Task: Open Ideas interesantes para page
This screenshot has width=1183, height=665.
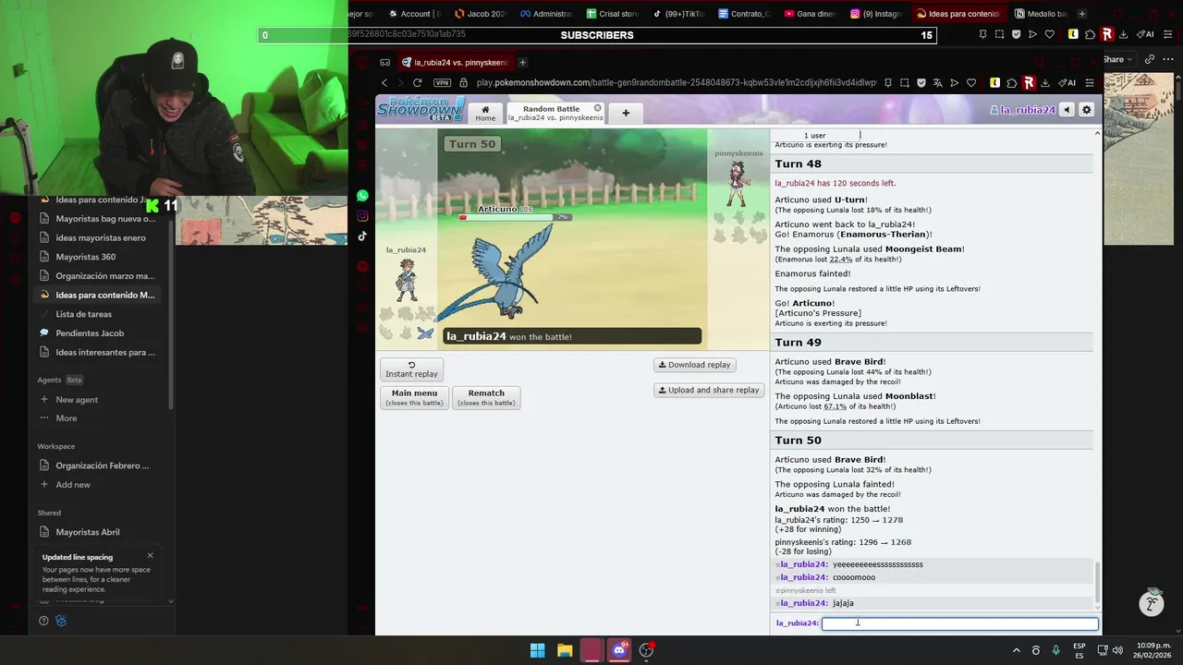Action: point(98,352)
